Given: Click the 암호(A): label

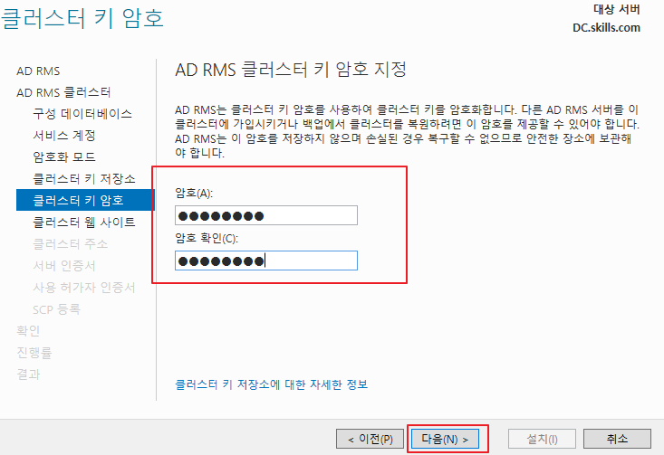Looking at the screenshot, I should click(x=194, y=194).
